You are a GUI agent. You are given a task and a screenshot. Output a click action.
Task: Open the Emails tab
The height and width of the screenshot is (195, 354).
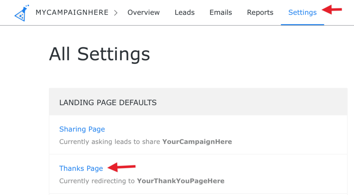tap(221, 12)
